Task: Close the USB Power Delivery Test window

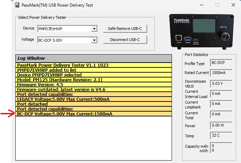Action: coord(233,5)
